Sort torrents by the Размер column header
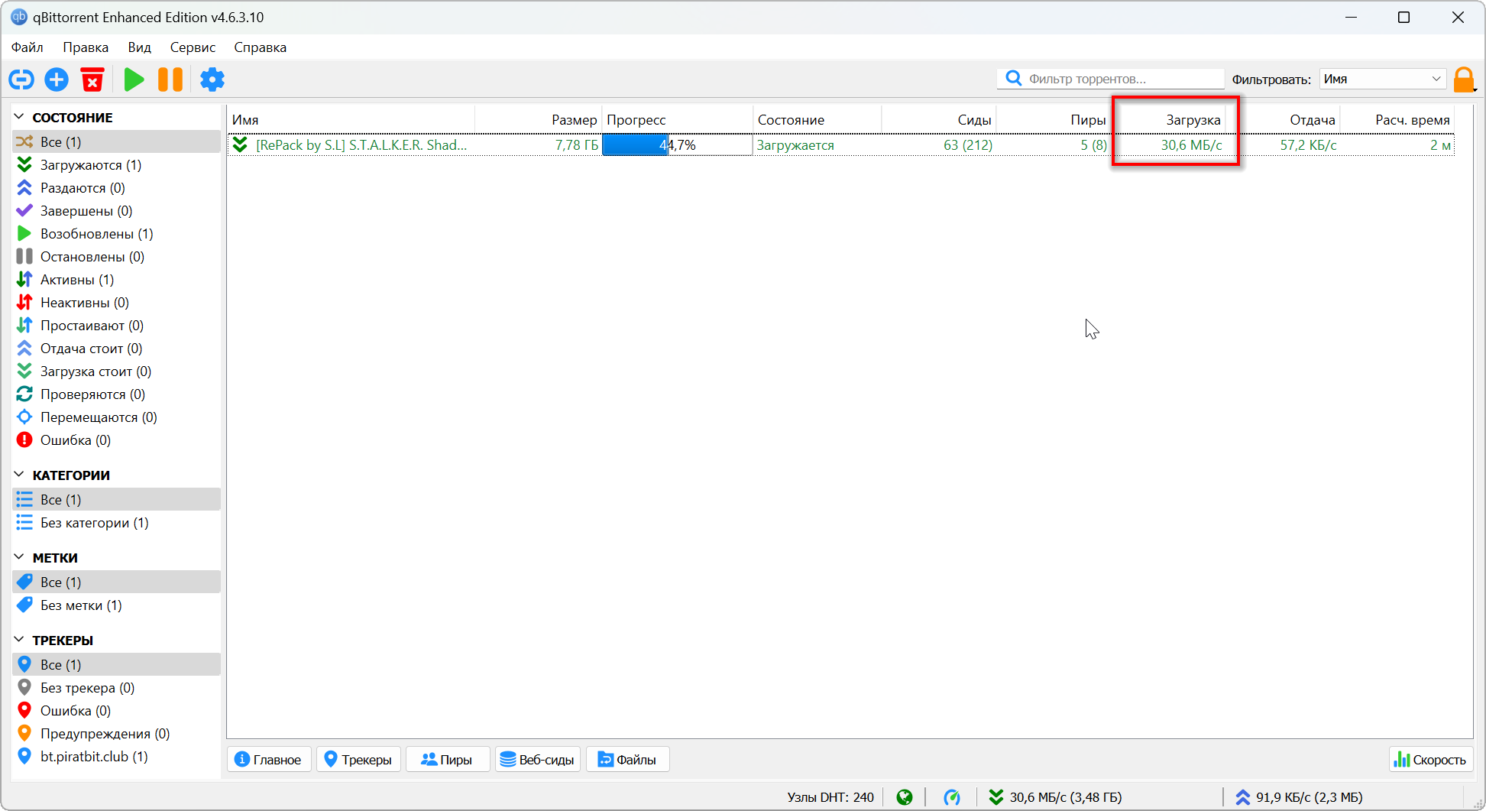This screenshot has width=1486, height=811. [x=539, y=119]
